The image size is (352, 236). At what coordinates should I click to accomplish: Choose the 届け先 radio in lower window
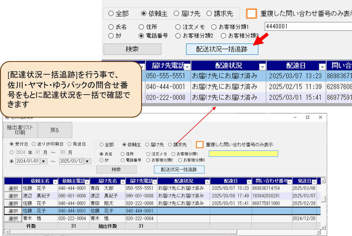147,145
